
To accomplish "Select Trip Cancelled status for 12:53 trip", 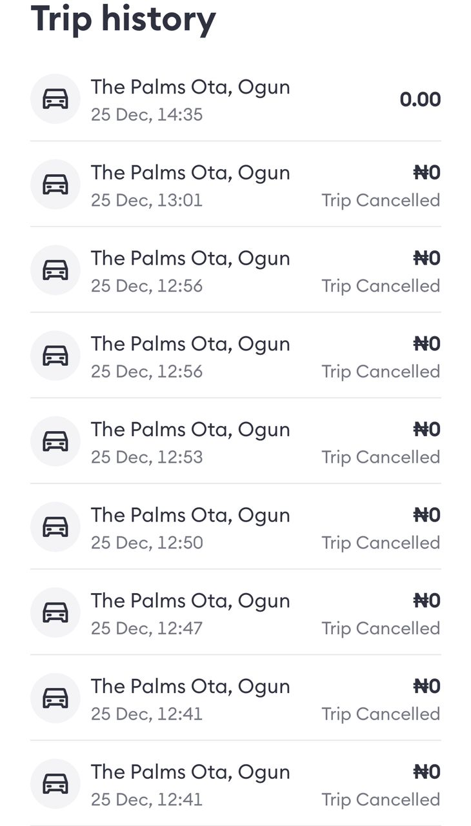I will [x=381, y=457].
